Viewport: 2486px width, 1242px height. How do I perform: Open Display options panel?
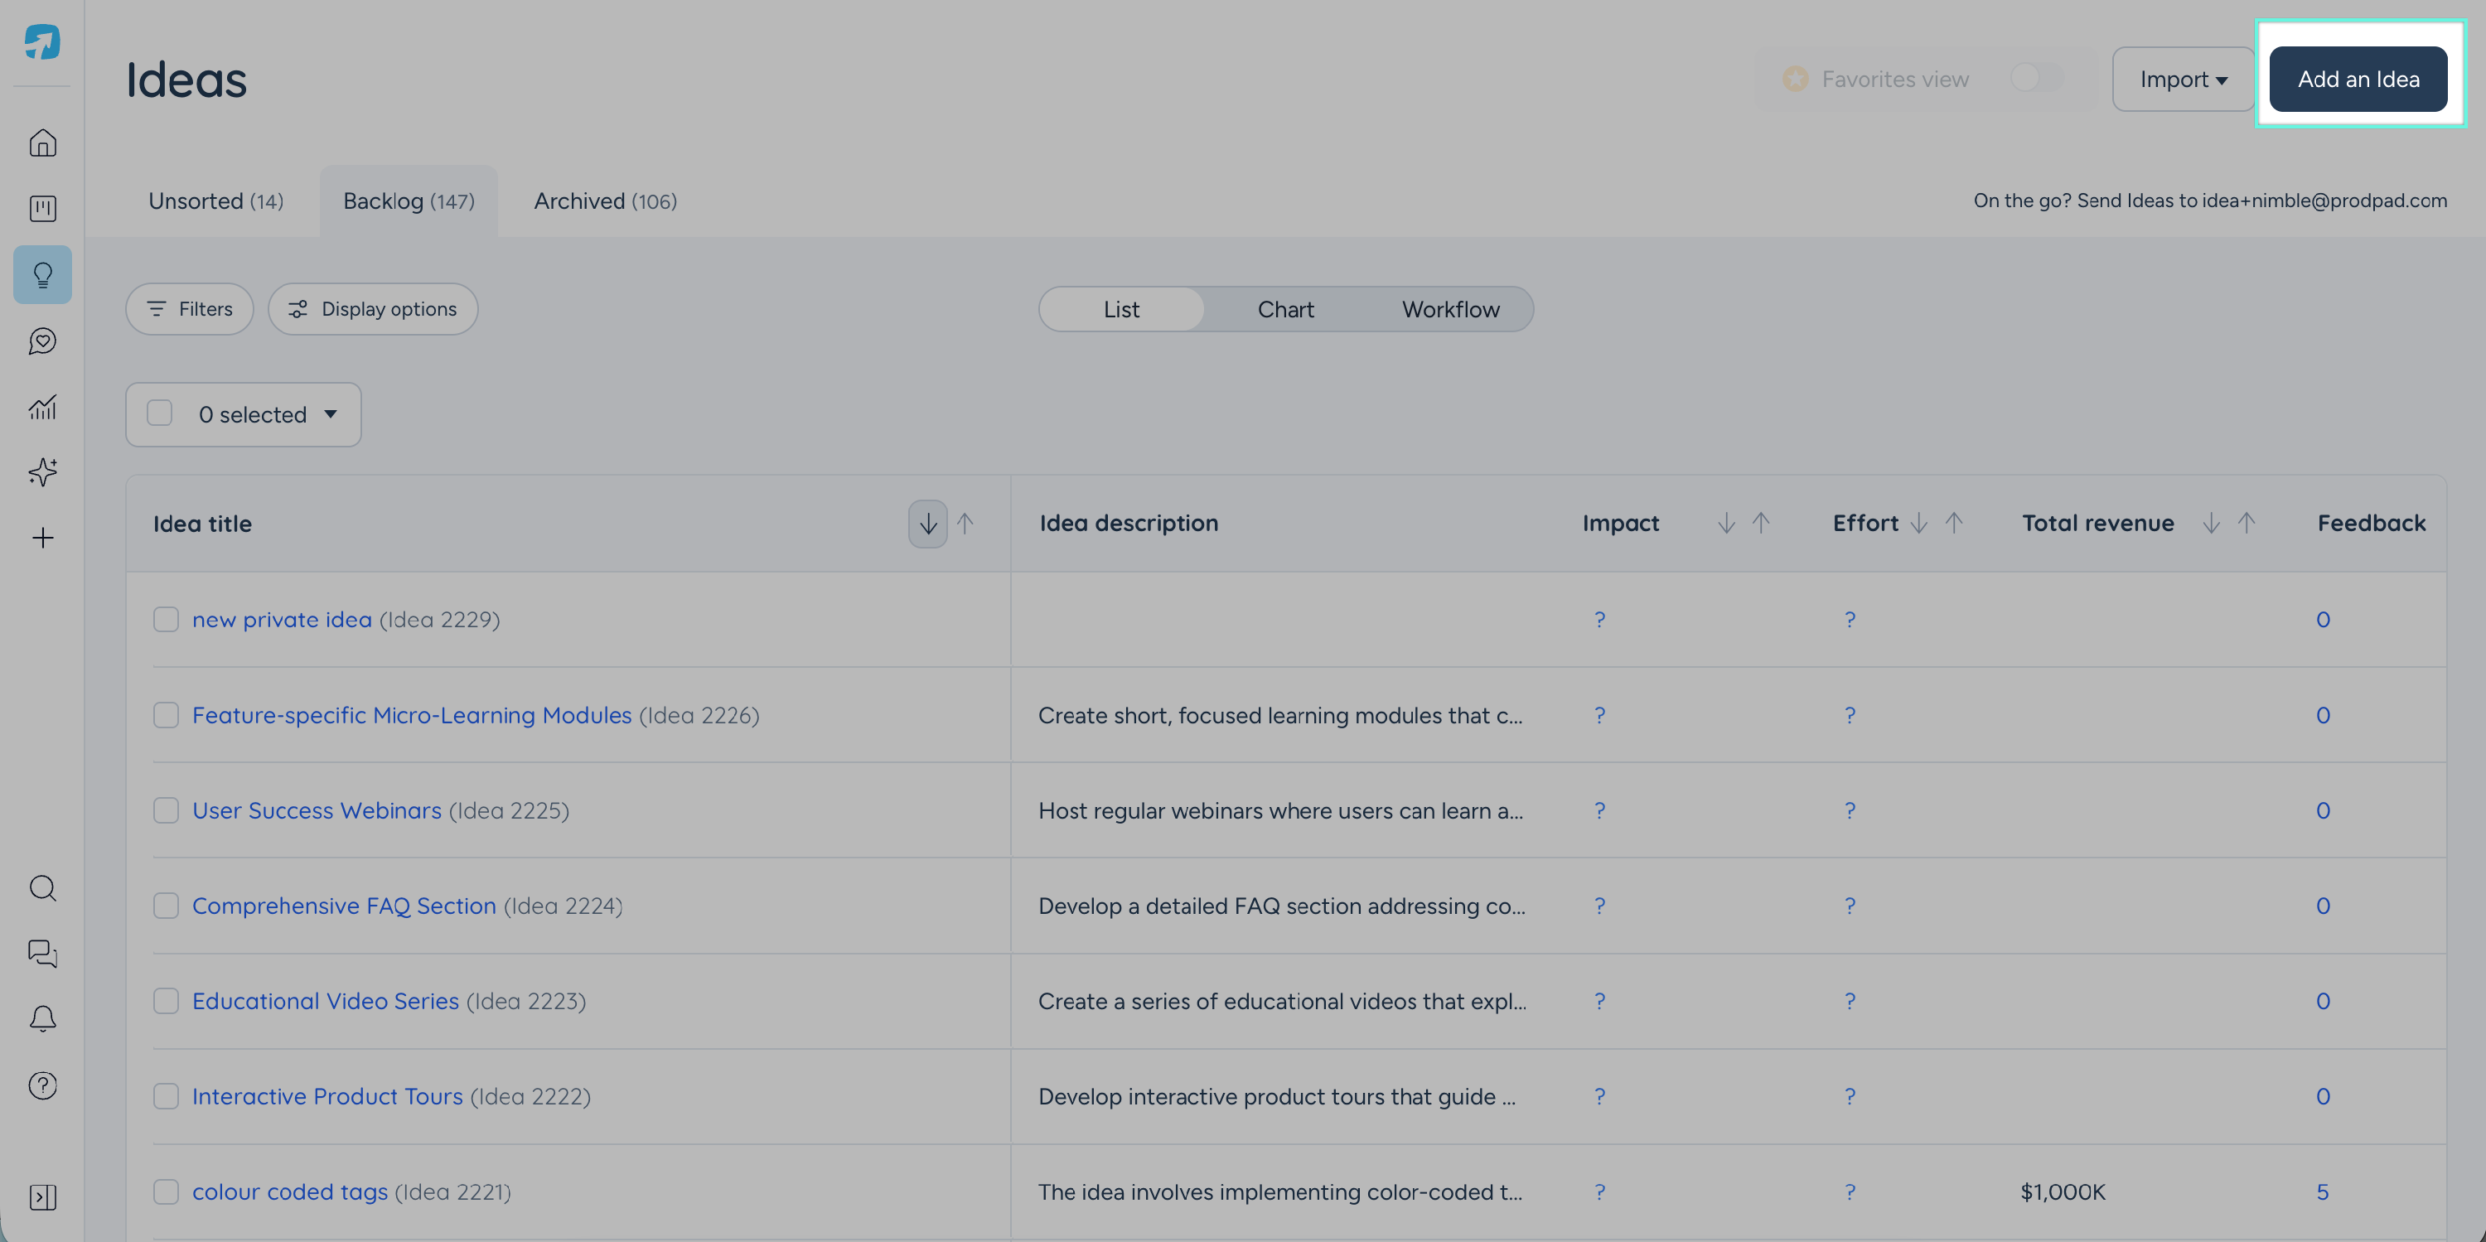pyautogui.click(x=374, y=309)
